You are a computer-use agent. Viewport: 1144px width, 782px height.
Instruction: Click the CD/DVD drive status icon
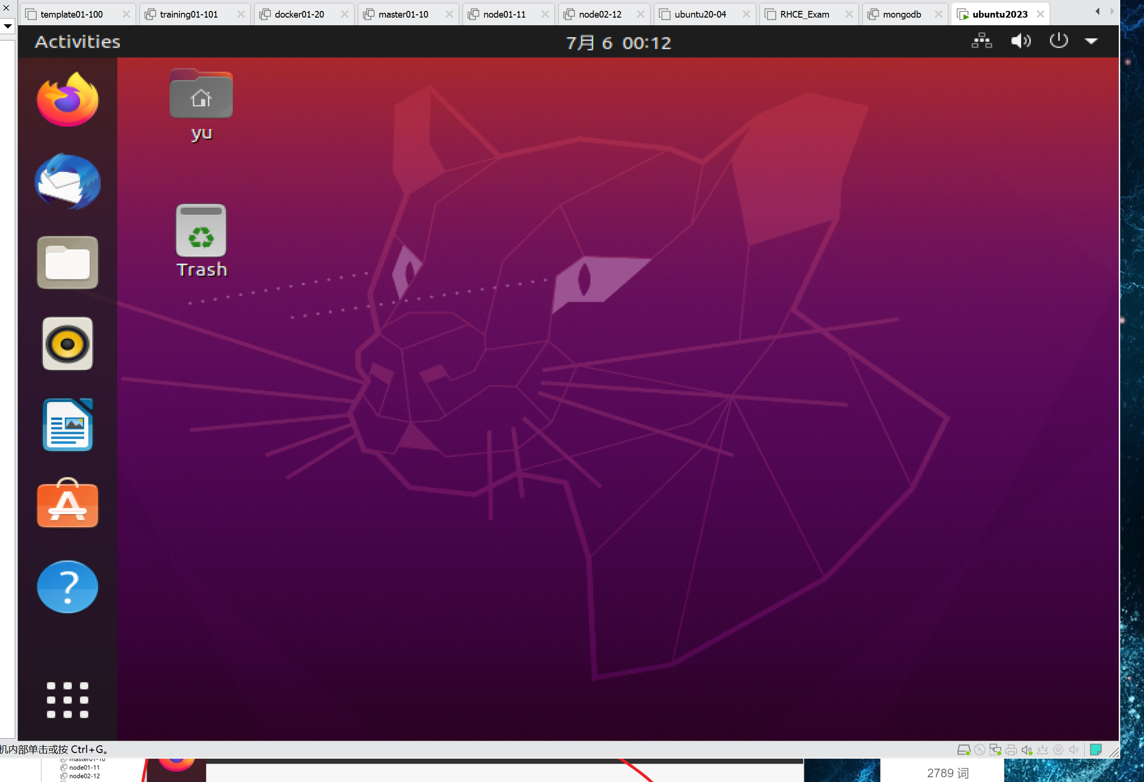point(980,750)
